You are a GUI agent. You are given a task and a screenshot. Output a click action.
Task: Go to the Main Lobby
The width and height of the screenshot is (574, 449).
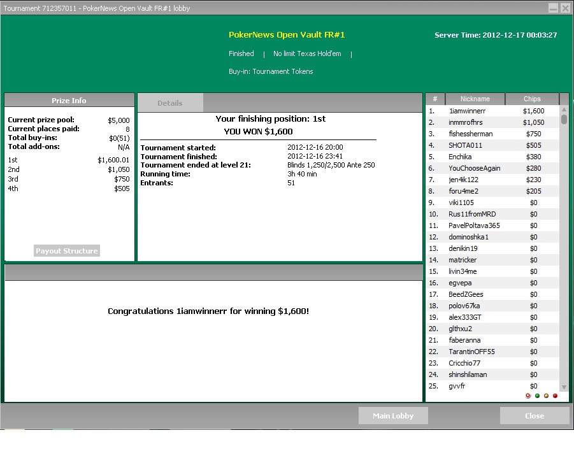coord(393,416)
